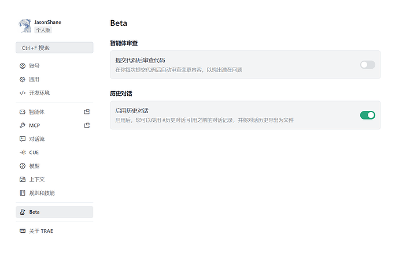Enable 提交代码后审查代码 toggle
The height and width of the screenshot is (261, 399).
tap(367, 65)
